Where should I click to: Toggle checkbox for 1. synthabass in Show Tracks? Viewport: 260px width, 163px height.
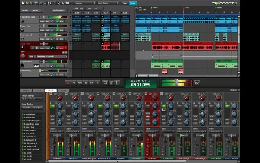pyautogui.click(x=22, y=114)
